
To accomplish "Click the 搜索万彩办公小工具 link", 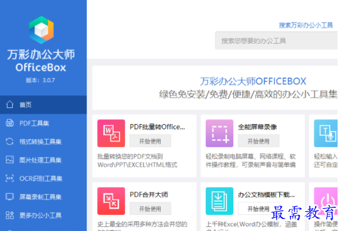I will (x=306, y=25).
